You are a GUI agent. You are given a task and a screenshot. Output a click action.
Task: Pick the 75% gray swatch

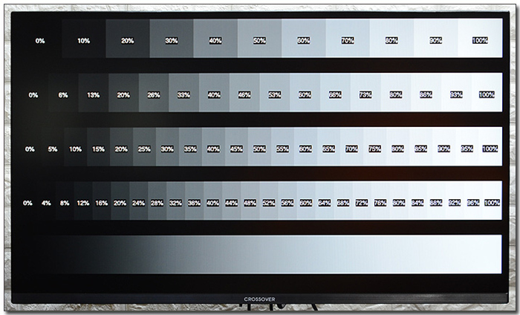pos(374,146)
